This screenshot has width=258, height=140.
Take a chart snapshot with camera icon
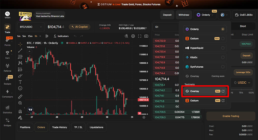pyautogui.click(x=146, y=36)
